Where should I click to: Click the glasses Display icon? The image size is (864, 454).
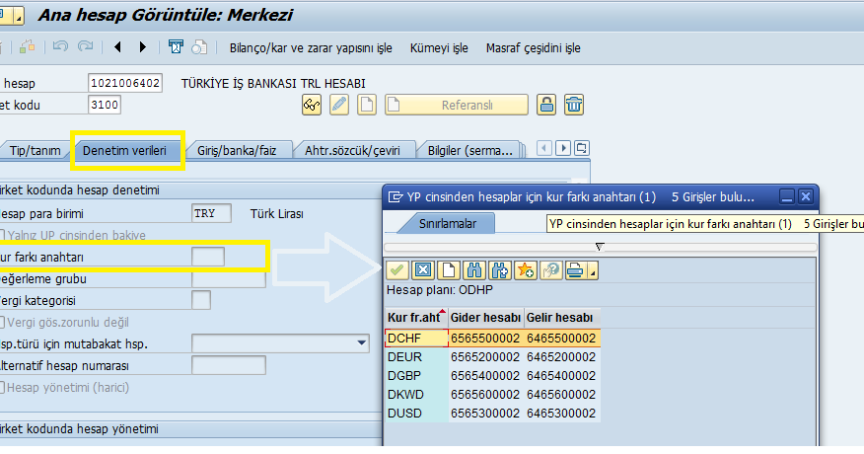[312, 105]
